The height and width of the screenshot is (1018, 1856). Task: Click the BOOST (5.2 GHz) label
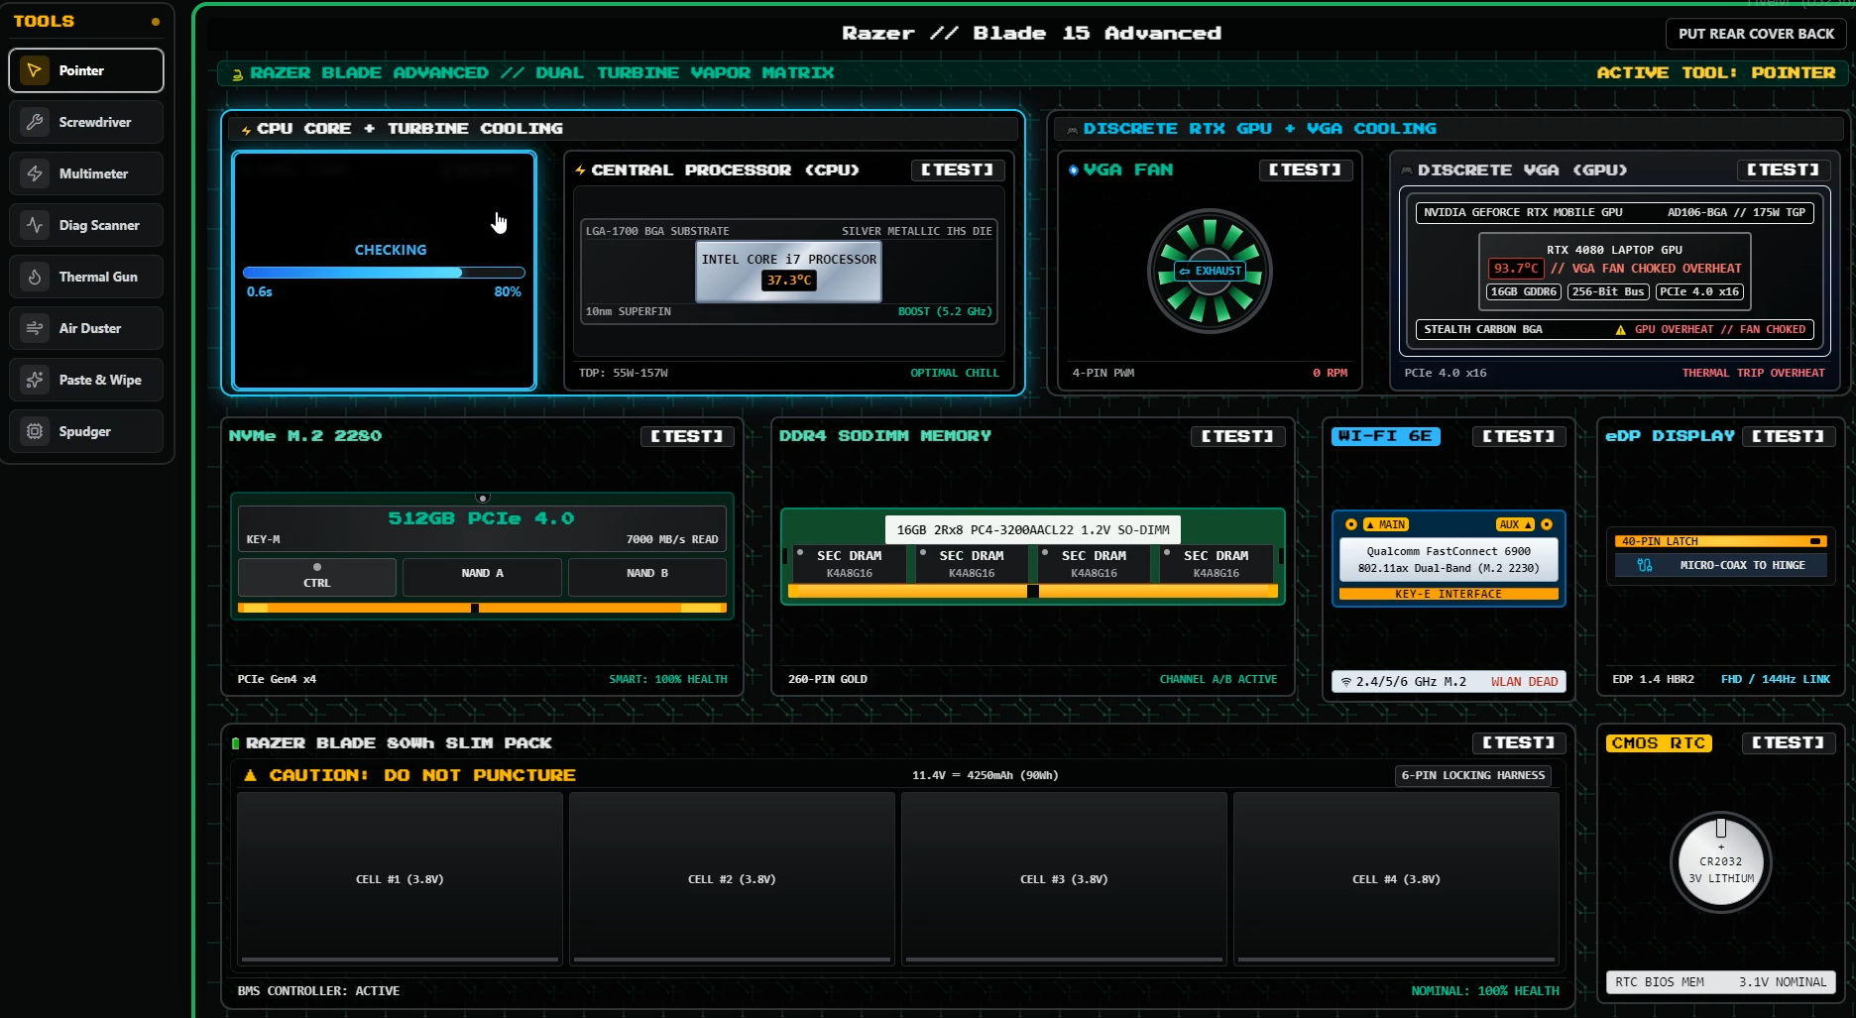[945, 311]
